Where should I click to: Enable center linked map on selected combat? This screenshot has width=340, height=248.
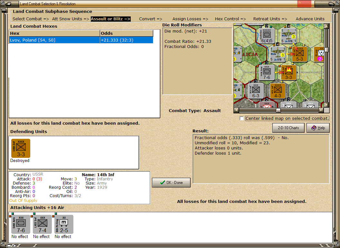tap(242, 119)
